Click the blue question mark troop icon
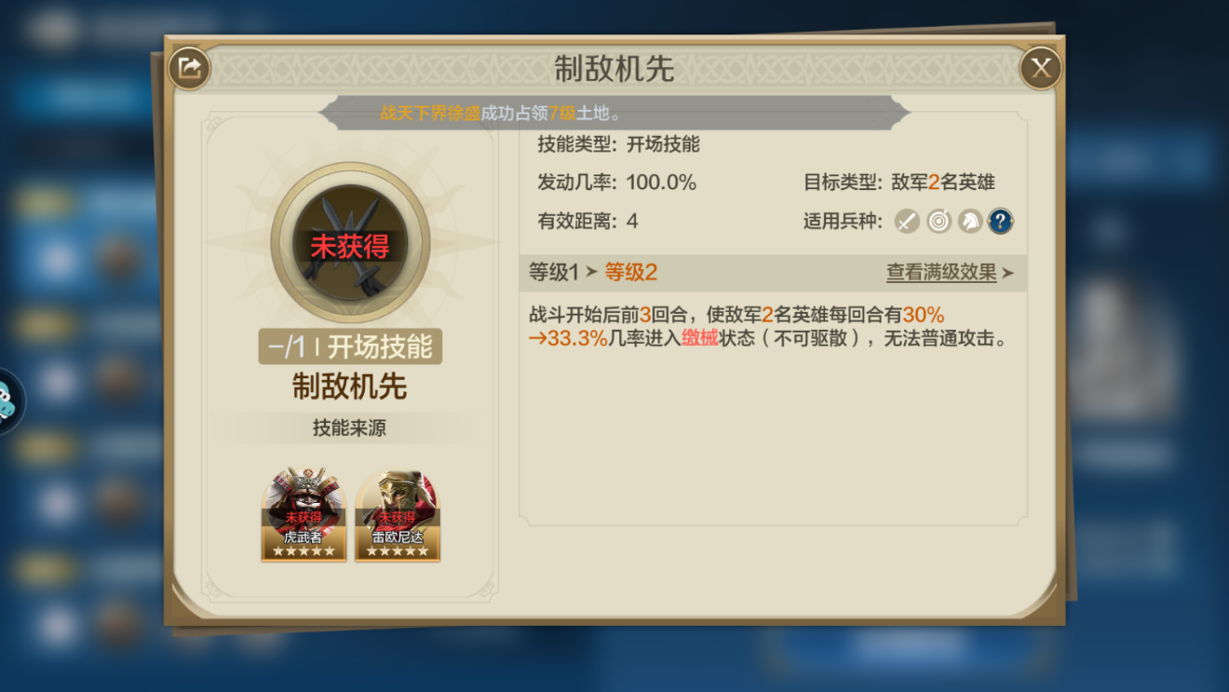 [1001, 222]
